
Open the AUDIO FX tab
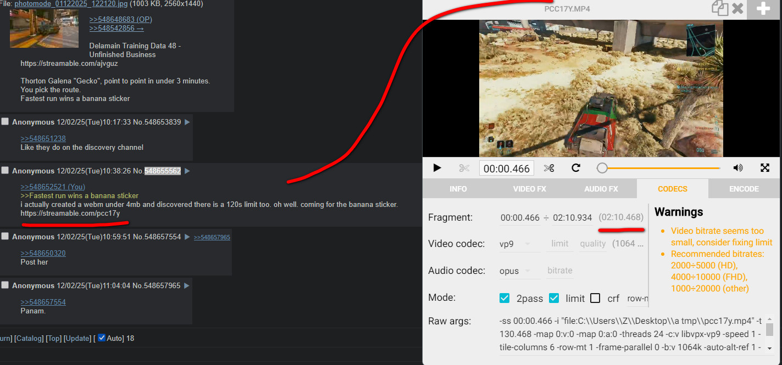point(601,189)
